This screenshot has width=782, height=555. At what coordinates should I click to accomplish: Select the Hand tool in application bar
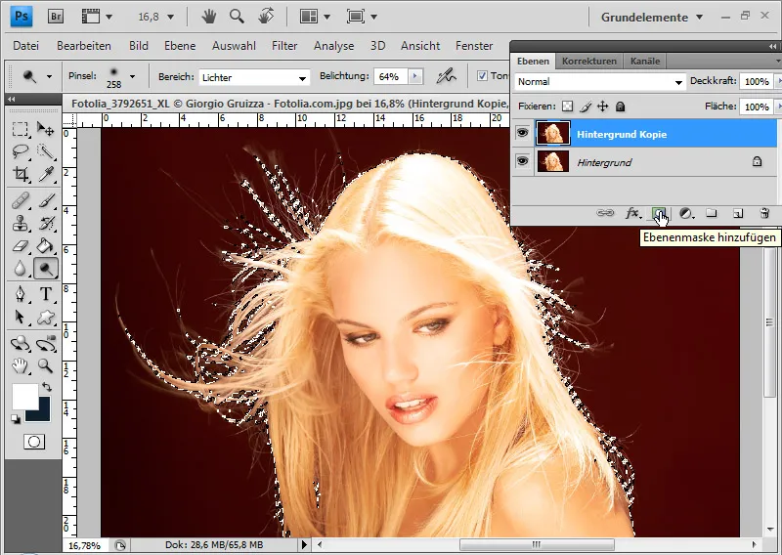209,17
